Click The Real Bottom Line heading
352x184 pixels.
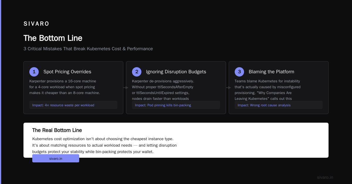57,130
